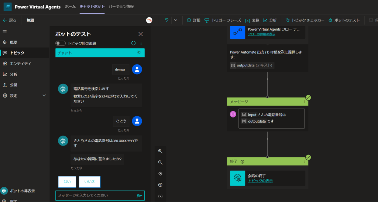Expand the undo dropdown chevron

(176, 20)
